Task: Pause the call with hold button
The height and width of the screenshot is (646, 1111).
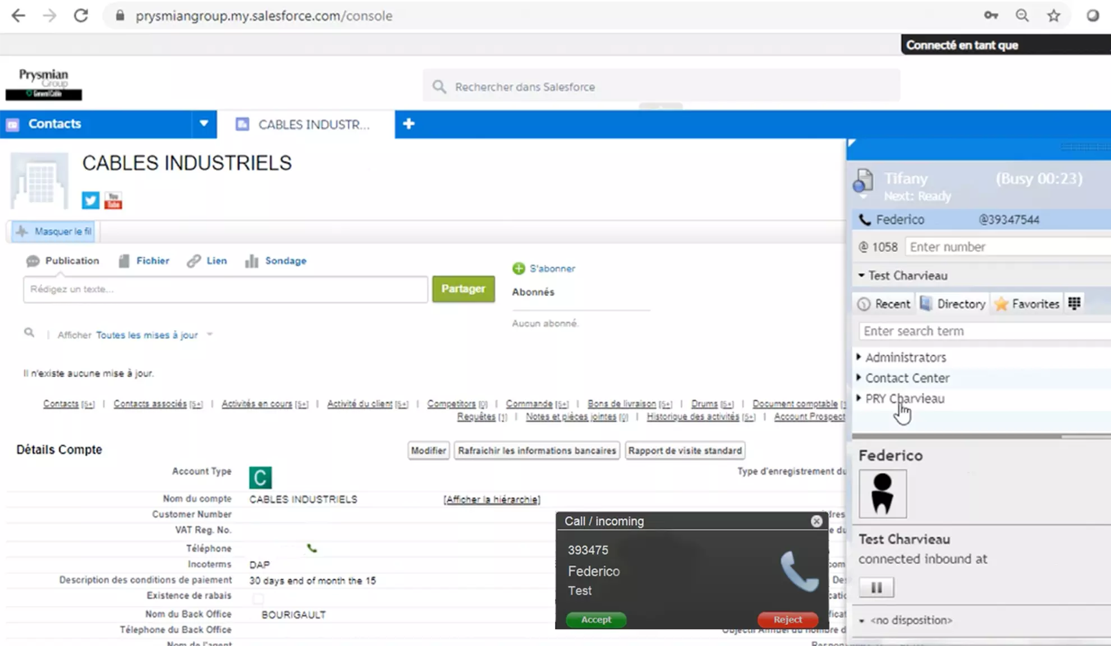Action: click(876, 588)
